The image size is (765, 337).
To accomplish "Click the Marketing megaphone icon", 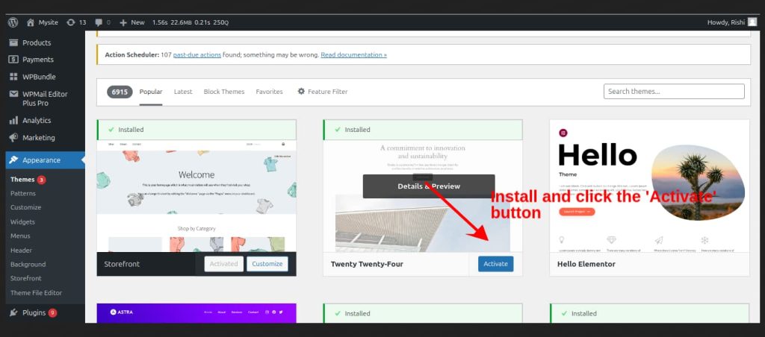I will [x=13, y=138].
